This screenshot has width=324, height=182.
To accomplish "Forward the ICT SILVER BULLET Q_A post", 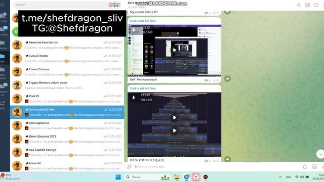I will (227, 159).
